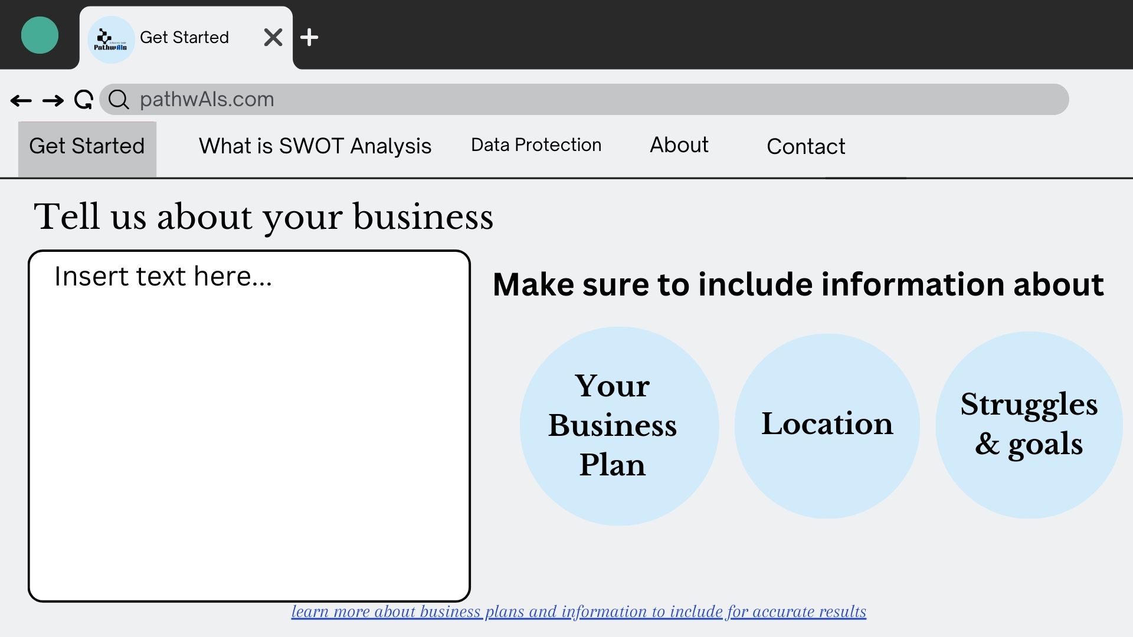The height and width of the screenshot is (637, 1133).
Task: Open a new tab with plus icon
Action: tap(309, 38)
